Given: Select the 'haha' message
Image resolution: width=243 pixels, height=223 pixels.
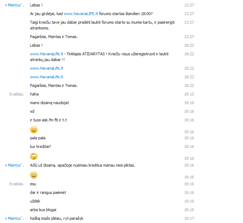Looking at the screenshot, I should coord(34,94).
